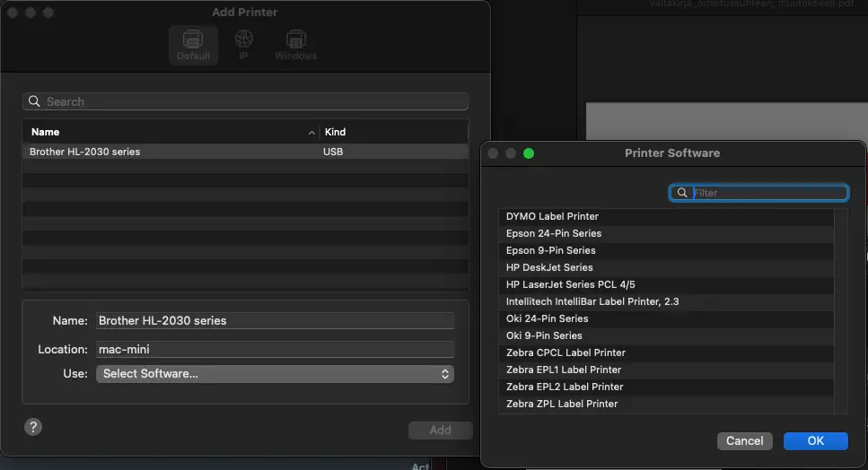Open the Use software dropdown
The width and height of the screenshot is (868, 470).
click(x=275, y=374)
